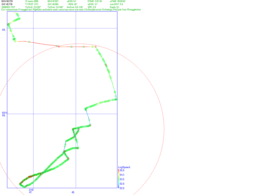Select the LogSpeed legend title
The image size is (260, 195).
coord(124,167)
